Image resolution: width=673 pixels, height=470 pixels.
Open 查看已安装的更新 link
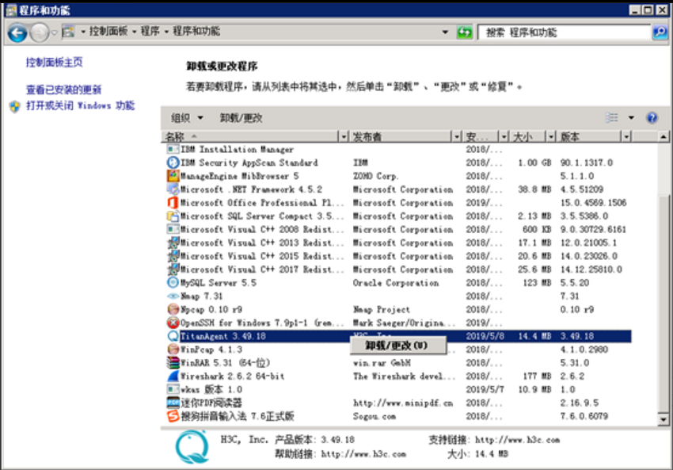[x=63, y=90]
